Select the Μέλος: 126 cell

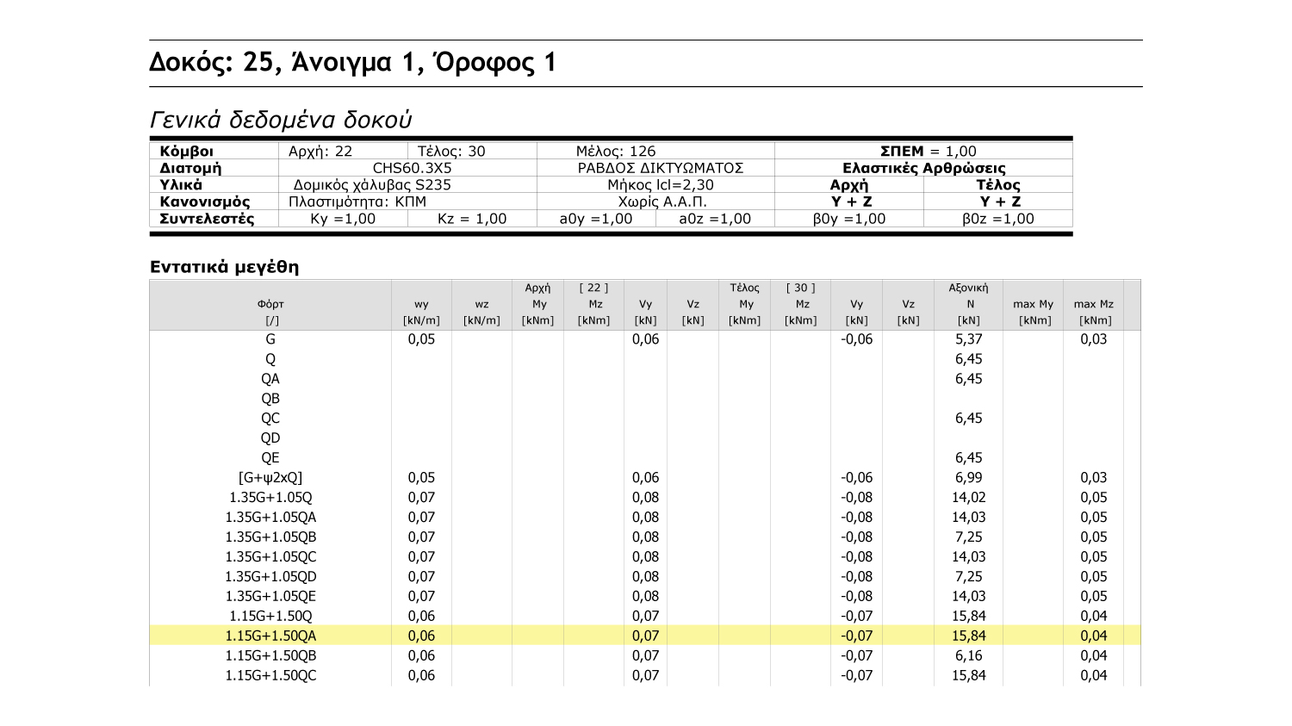pos(616,152)
